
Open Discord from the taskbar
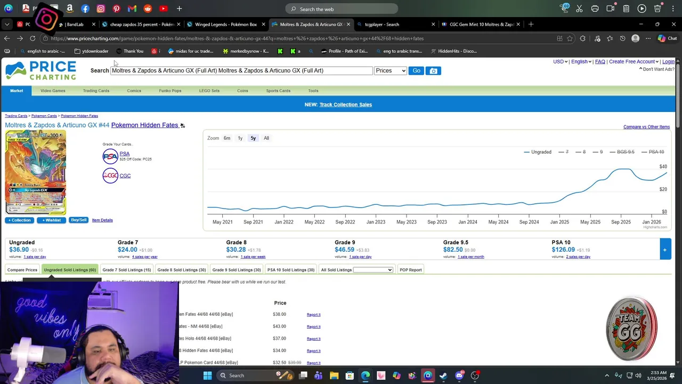tap(459, 375)
